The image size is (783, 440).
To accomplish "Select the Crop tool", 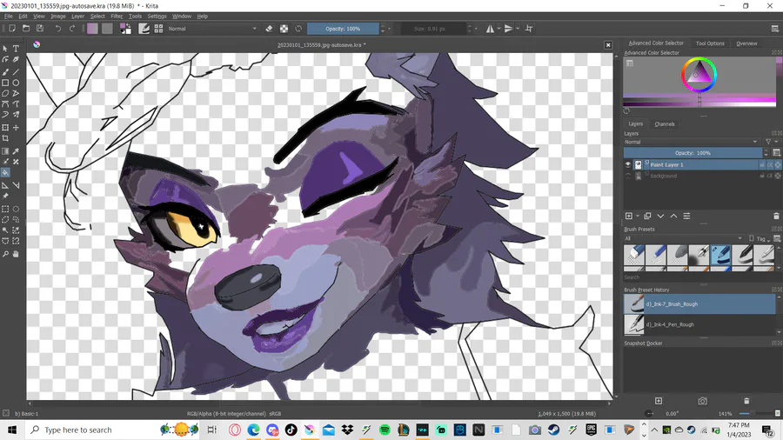I will point(5,138).
